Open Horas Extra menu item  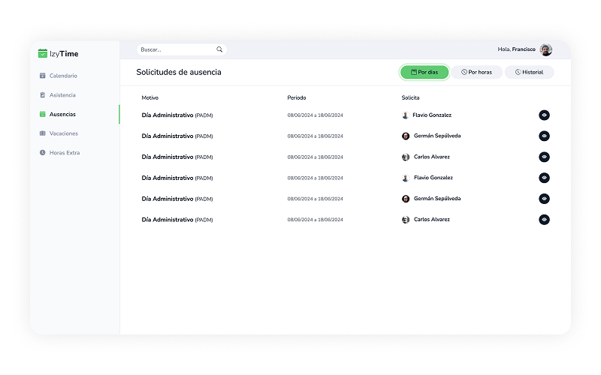click(65, 153)
